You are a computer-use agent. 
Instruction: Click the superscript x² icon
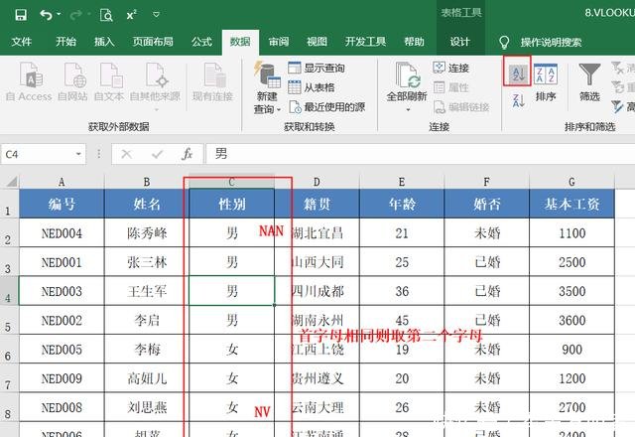tap(132, 15)
